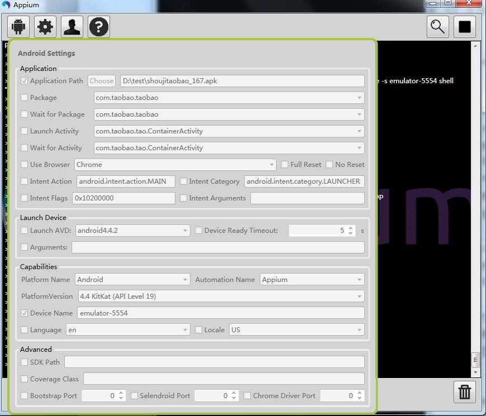Enable Device Ready Timeout checkbox
The height and width of the screenshot is (416, 486).
tap(199, 231)
